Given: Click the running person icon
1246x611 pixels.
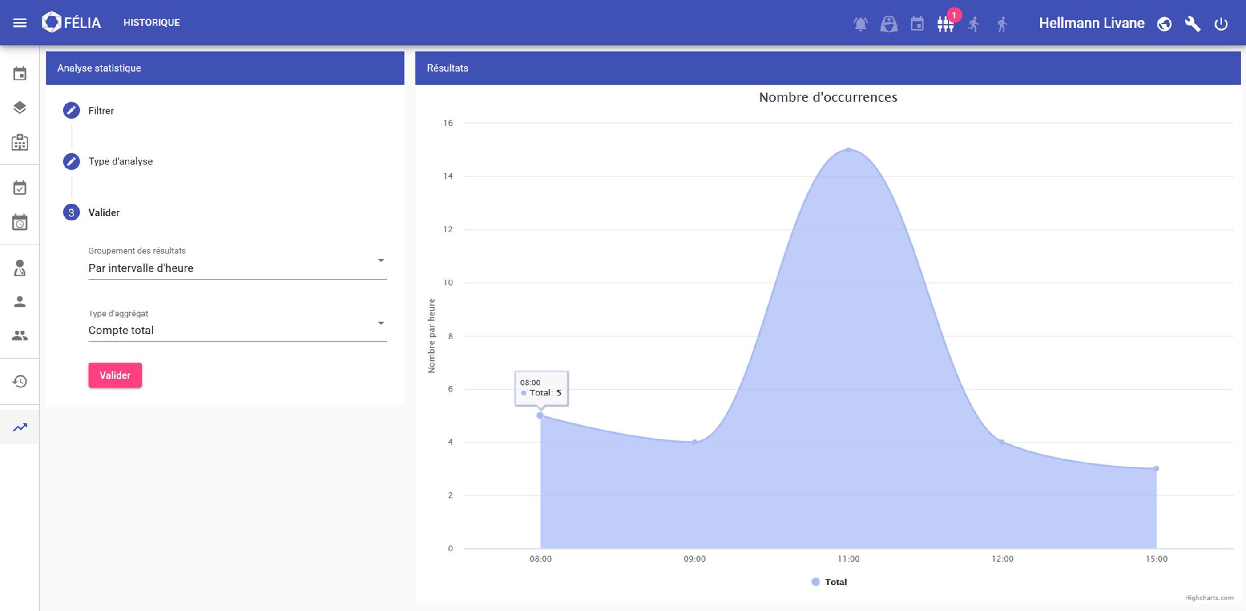Looking at the screenshot, I should click(x=974, y=24).
